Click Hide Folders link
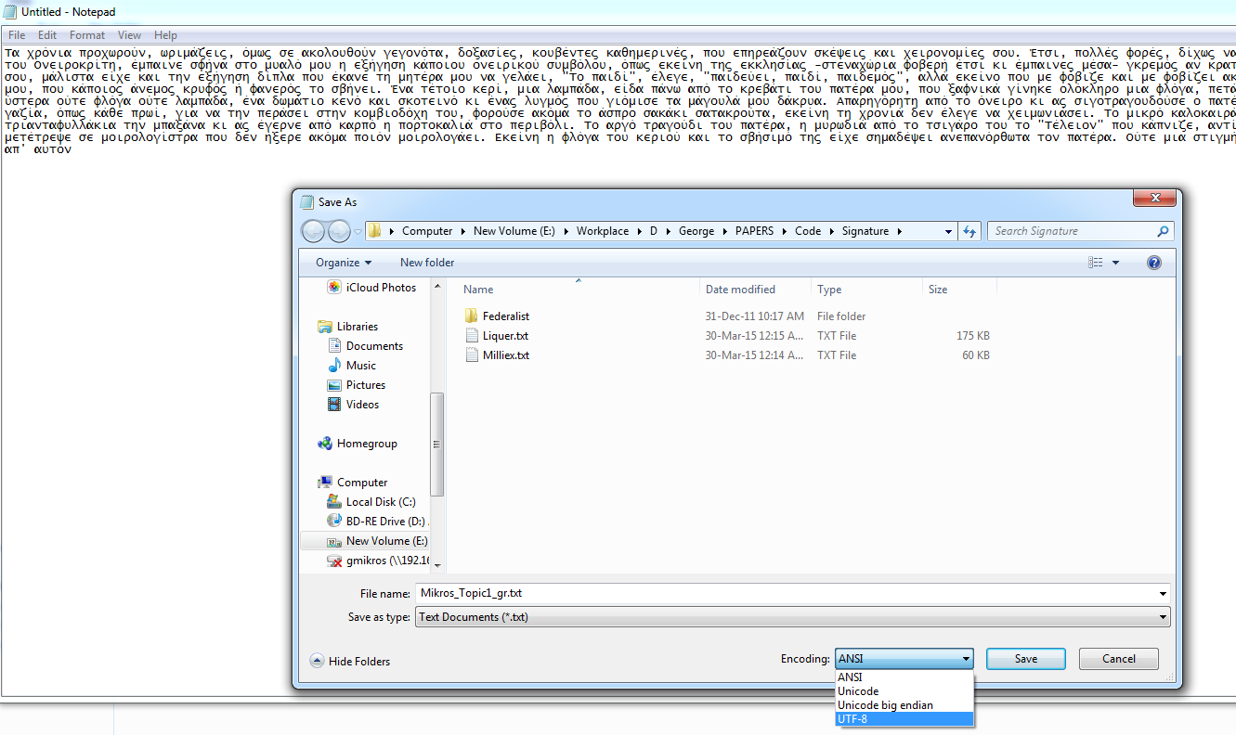Image resolution: width=1236 pixels, height=735 pixels. click(359, 662)
